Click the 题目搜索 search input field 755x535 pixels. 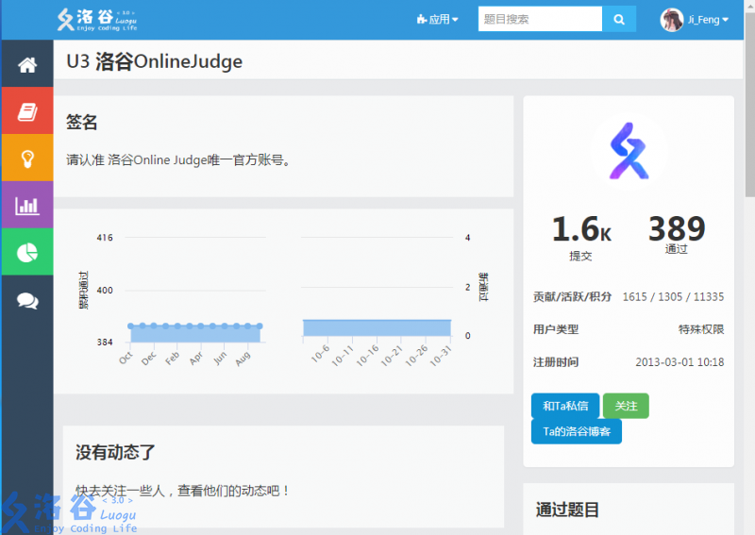pyautogui.click(x=540, y=19)
